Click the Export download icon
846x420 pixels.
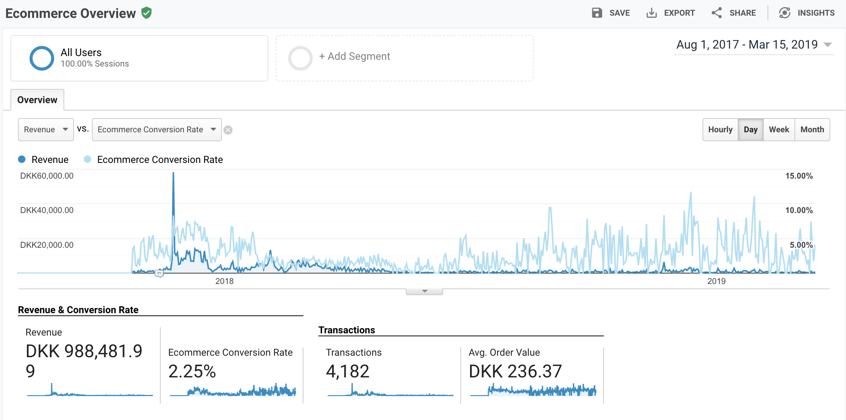point(651,13)
